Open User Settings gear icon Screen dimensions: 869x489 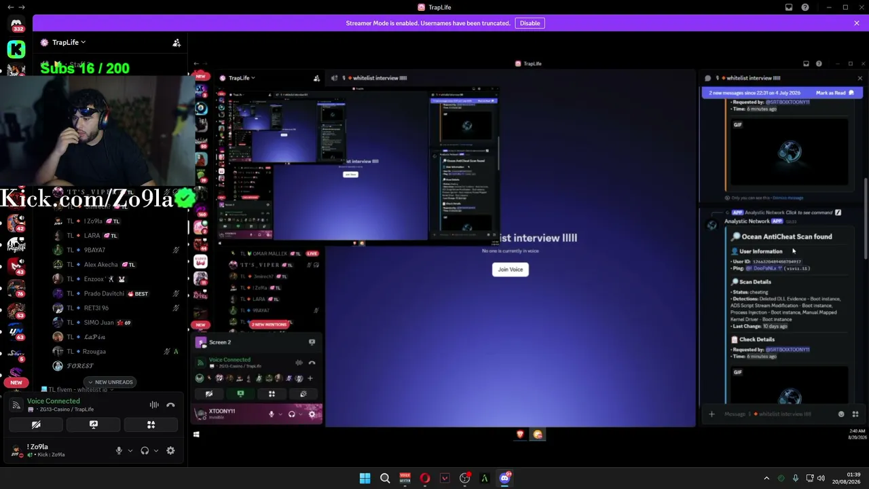170,450
